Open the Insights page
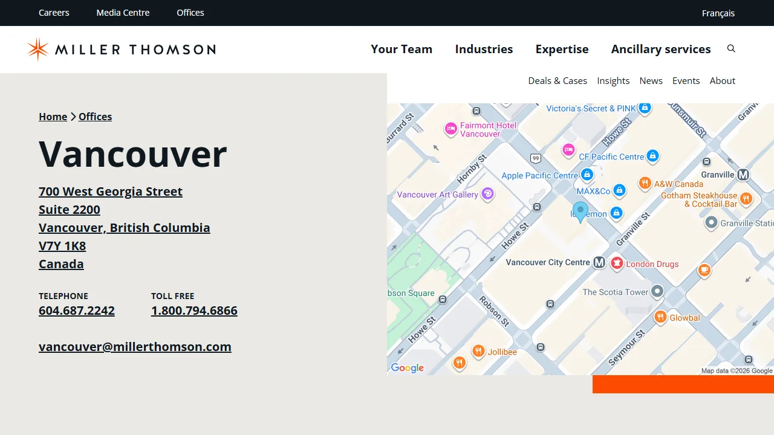Viewport: 774px width, 435px height. pos(613,81)
